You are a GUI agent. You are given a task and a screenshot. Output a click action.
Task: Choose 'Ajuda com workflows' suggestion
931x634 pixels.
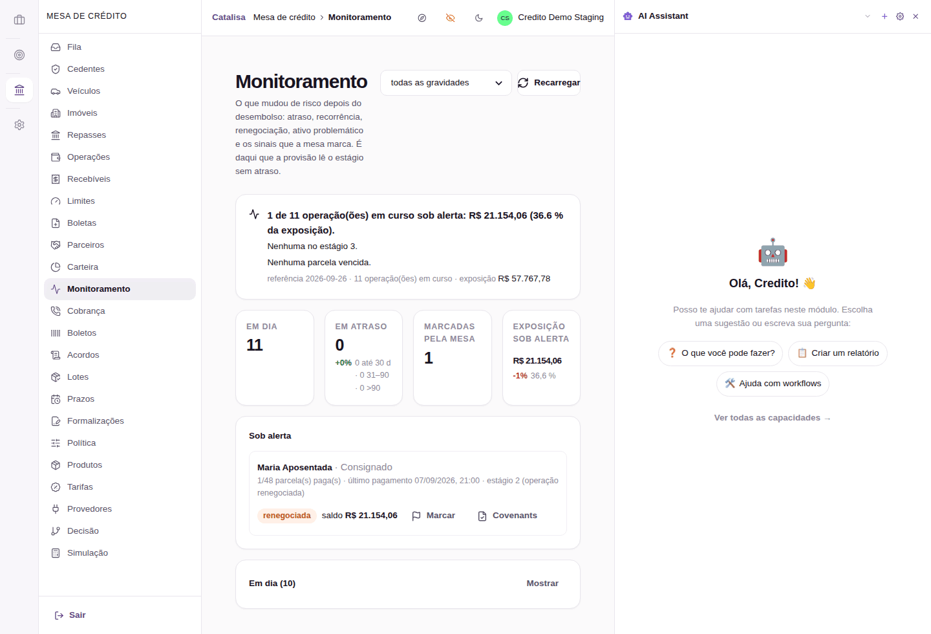coord(773,384)
